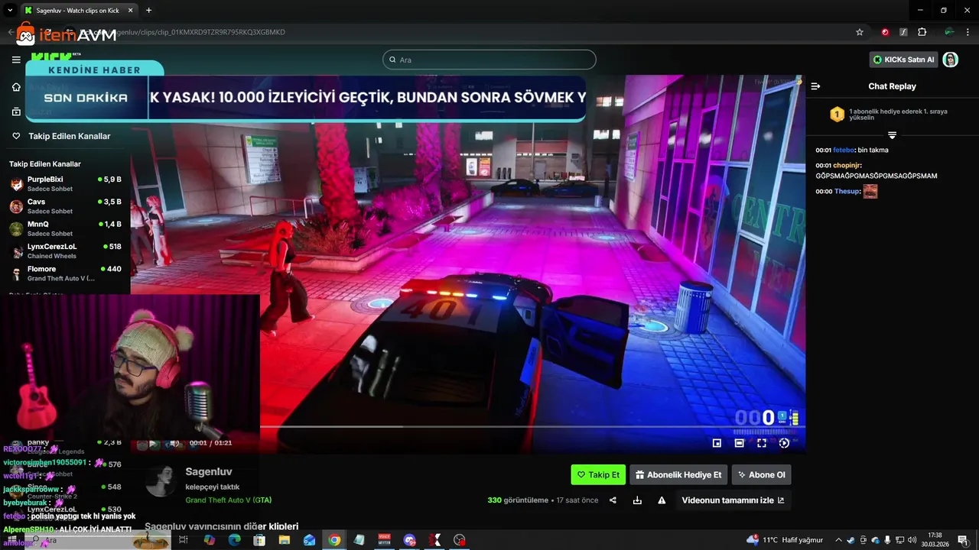Viewport: 979px width, 550px height.
Task: Report the clip via warning icon
Action: (x=662, y=500)
